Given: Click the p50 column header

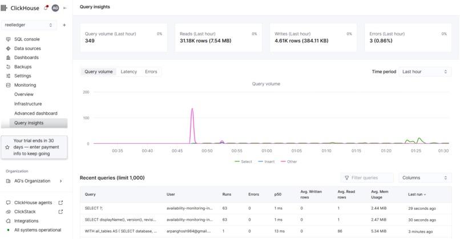Looking at the screenshot, I should pyautogui.click(x=278, y=195).
